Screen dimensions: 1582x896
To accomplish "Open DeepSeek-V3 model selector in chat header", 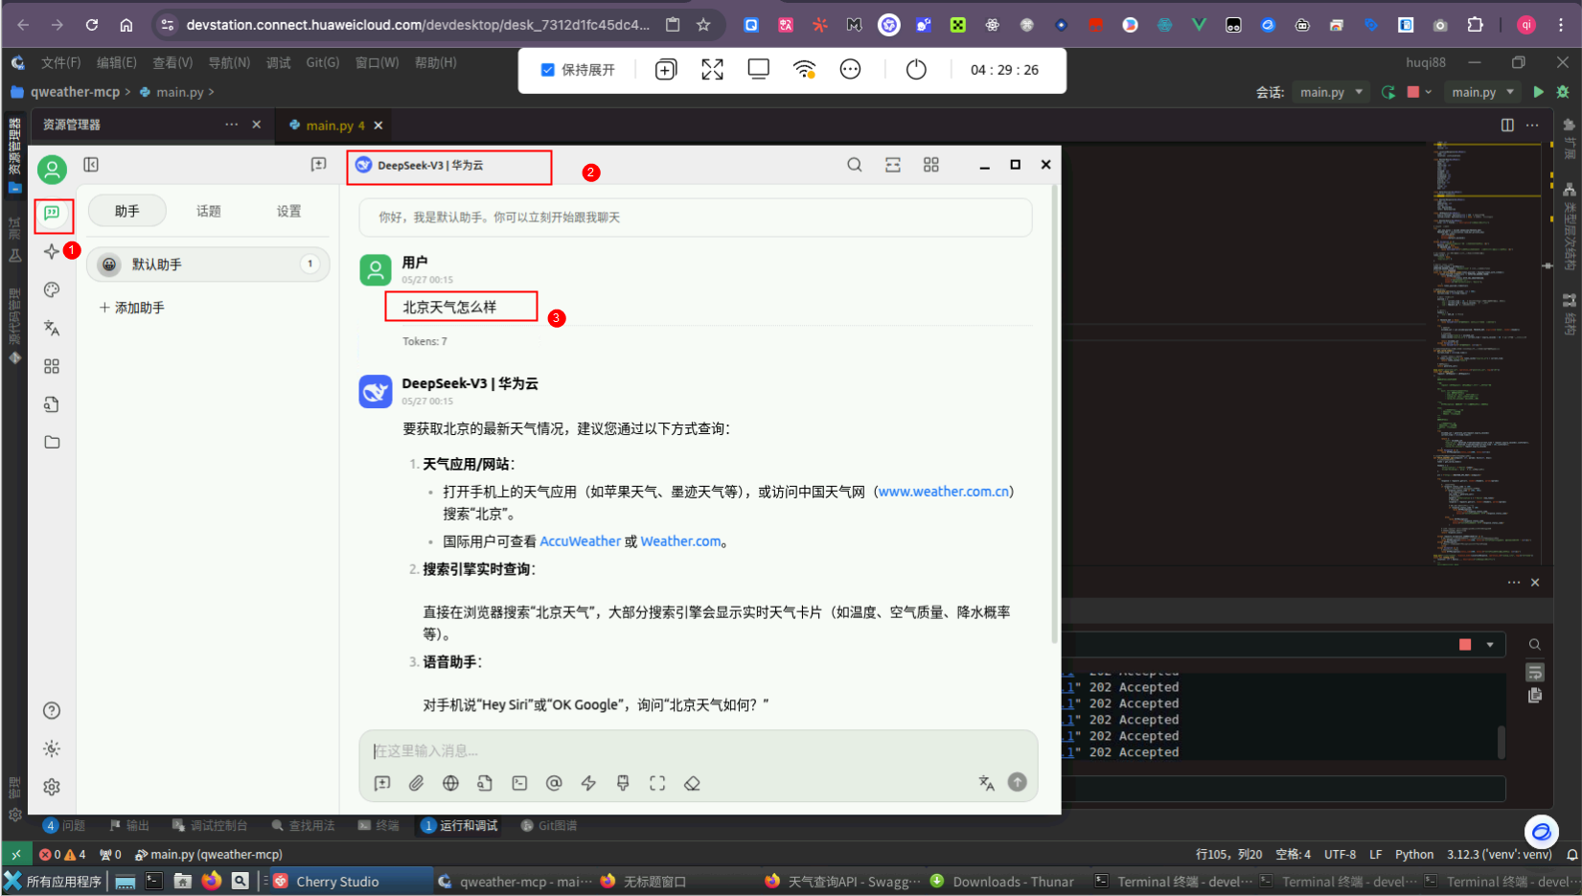I will (420, 165).
